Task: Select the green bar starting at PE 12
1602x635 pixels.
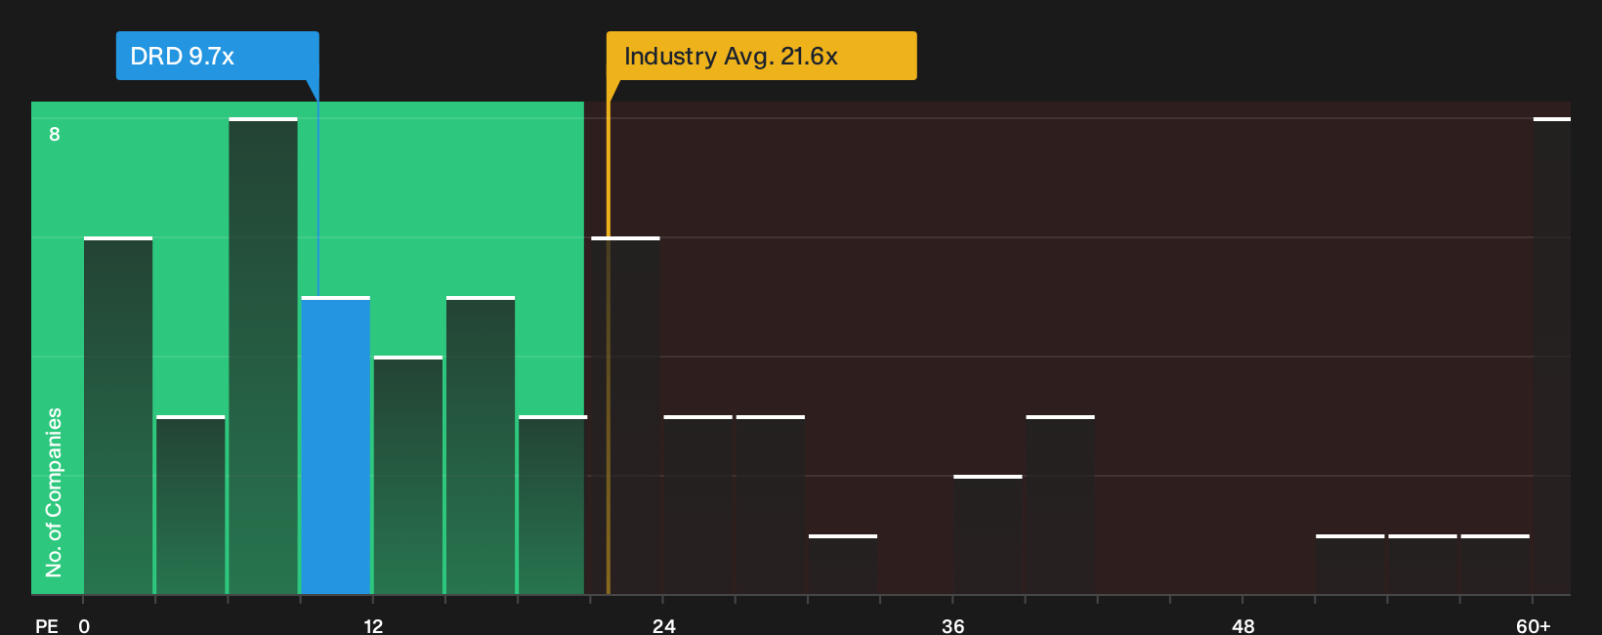Action: point(408,476)
